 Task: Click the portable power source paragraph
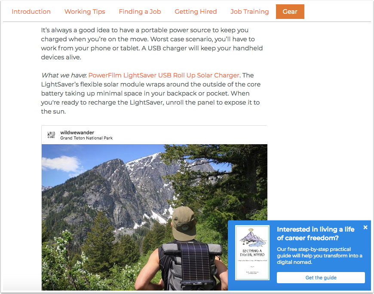tap(152, 43)
